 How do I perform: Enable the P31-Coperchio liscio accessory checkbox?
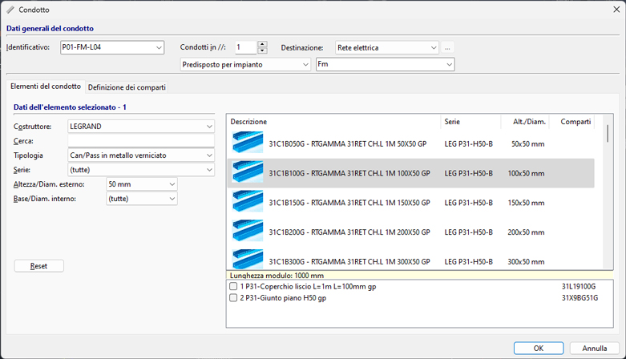point(233,286)
